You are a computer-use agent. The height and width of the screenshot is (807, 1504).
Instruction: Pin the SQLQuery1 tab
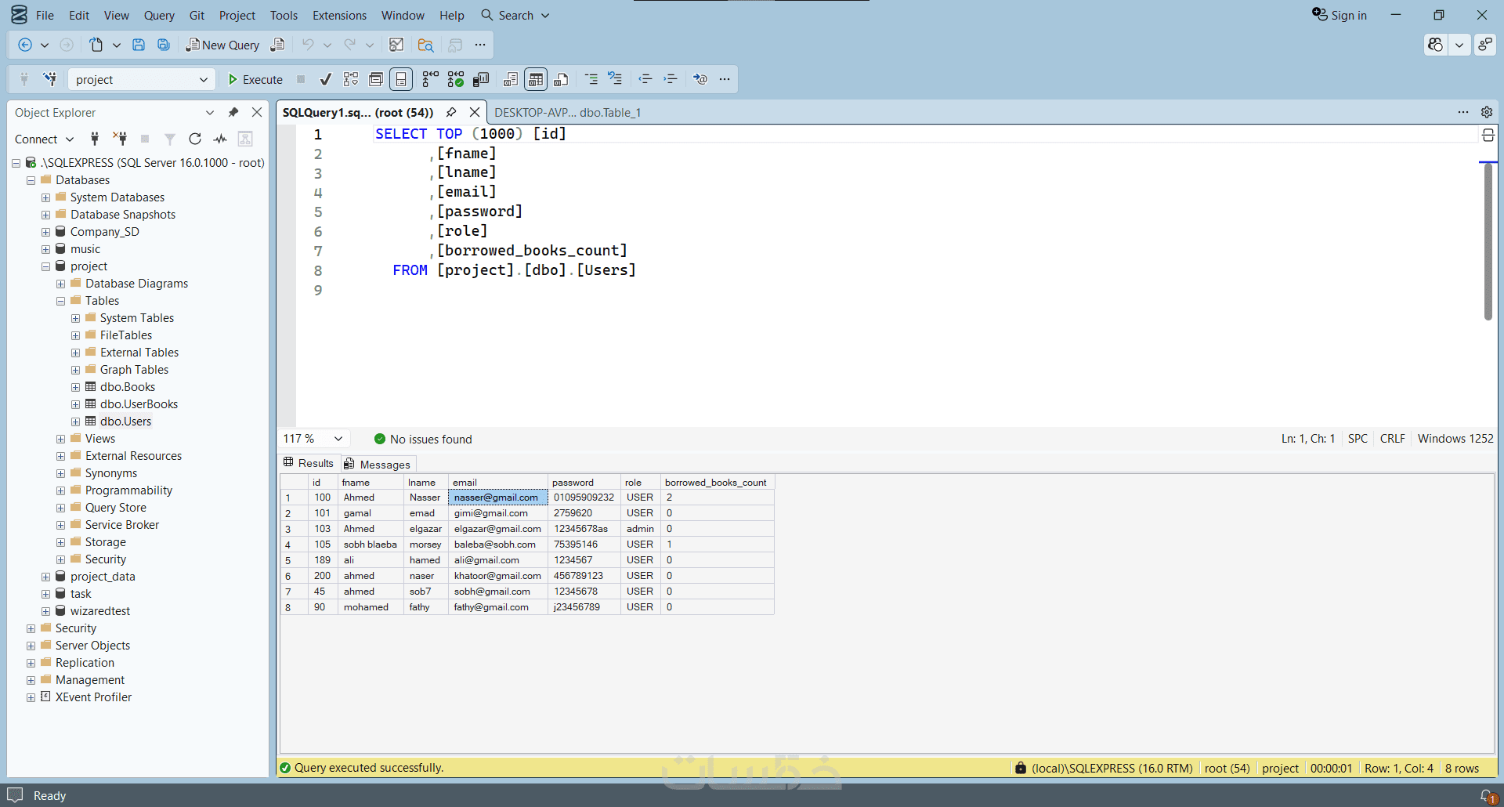[451, 112]
